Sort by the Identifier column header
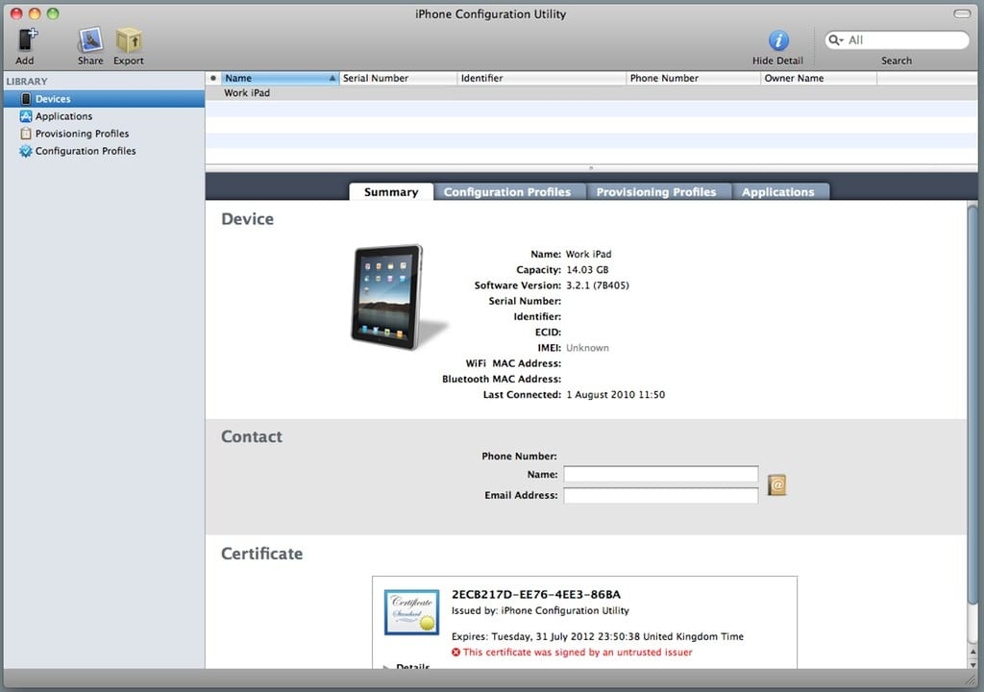This screenshot has width=984, height=692. click(x=542, y=78)
